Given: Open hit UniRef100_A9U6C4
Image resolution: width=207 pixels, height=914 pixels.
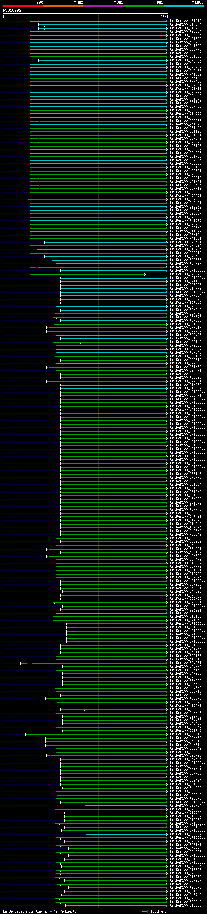Looking at the screenshot, I should tap(185, 31).
